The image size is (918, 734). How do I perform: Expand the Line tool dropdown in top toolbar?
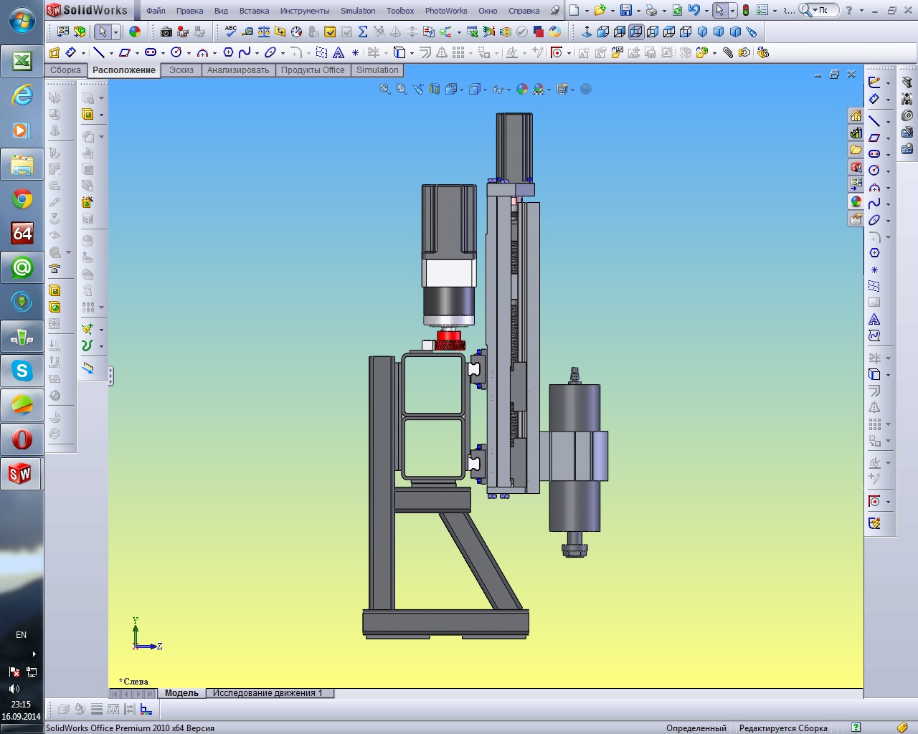point(111,52)
